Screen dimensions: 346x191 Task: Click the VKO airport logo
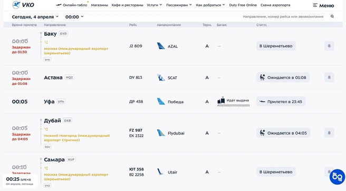(x=23, y=5)
